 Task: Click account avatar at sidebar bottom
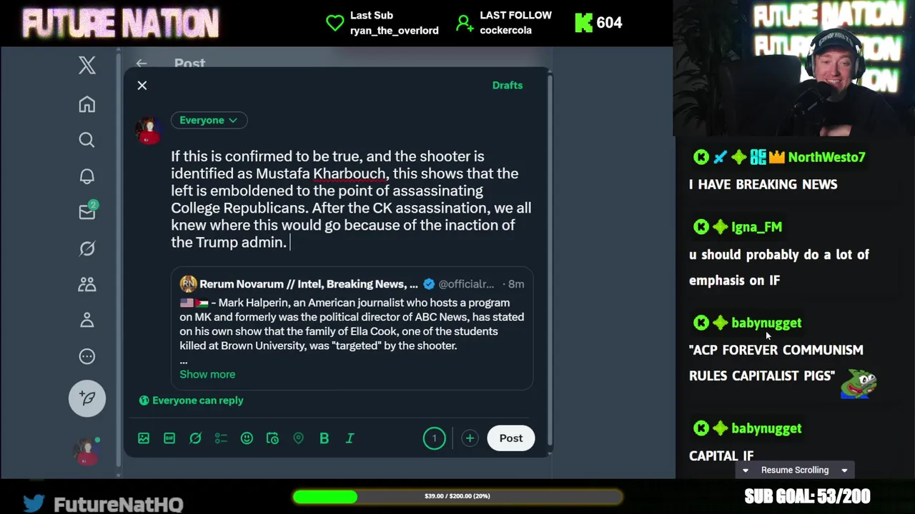86,451
